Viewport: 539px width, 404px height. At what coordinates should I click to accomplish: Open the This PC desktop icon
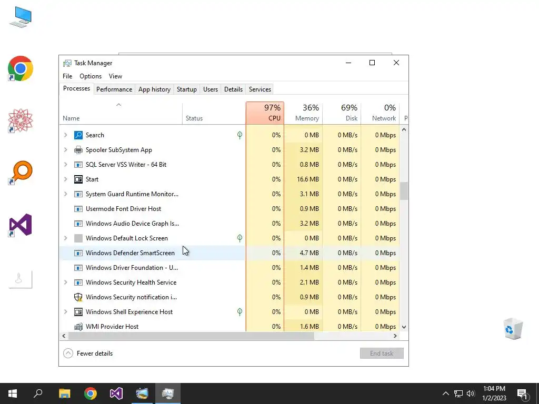[x=21, y=17]
